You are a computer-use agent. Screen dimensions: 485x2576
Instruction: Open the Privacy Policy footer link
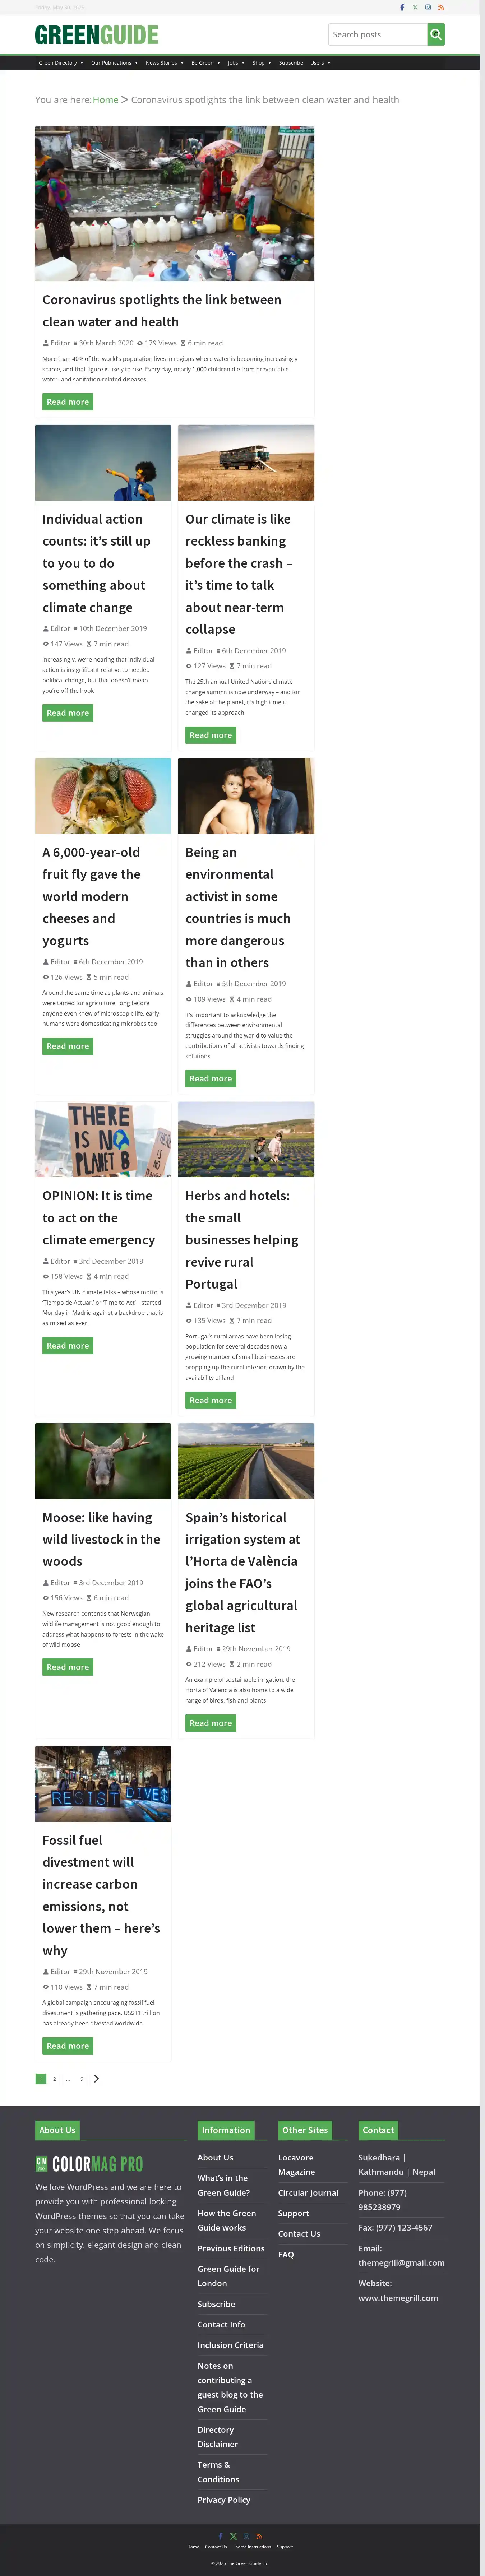pyautogui.click(x=224, y=2499)
